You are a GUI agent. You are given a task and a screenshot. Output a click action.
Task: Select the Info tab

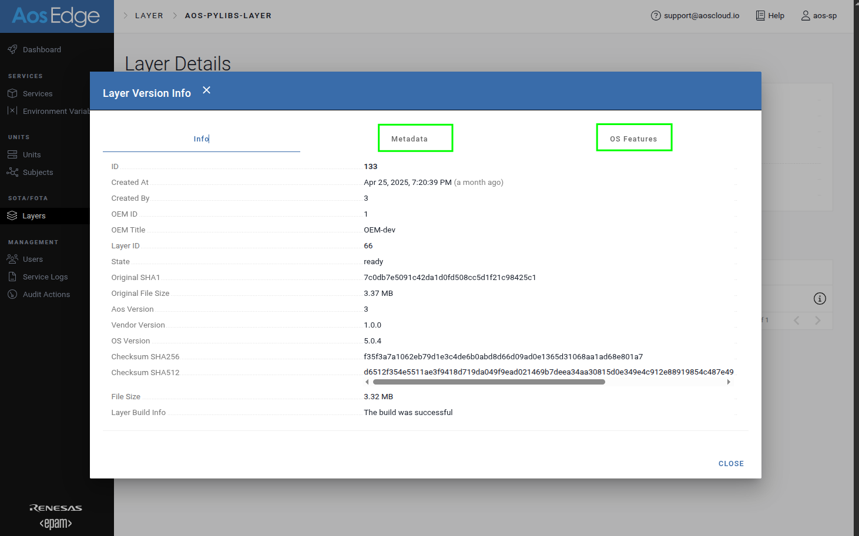tap(201, 139)
